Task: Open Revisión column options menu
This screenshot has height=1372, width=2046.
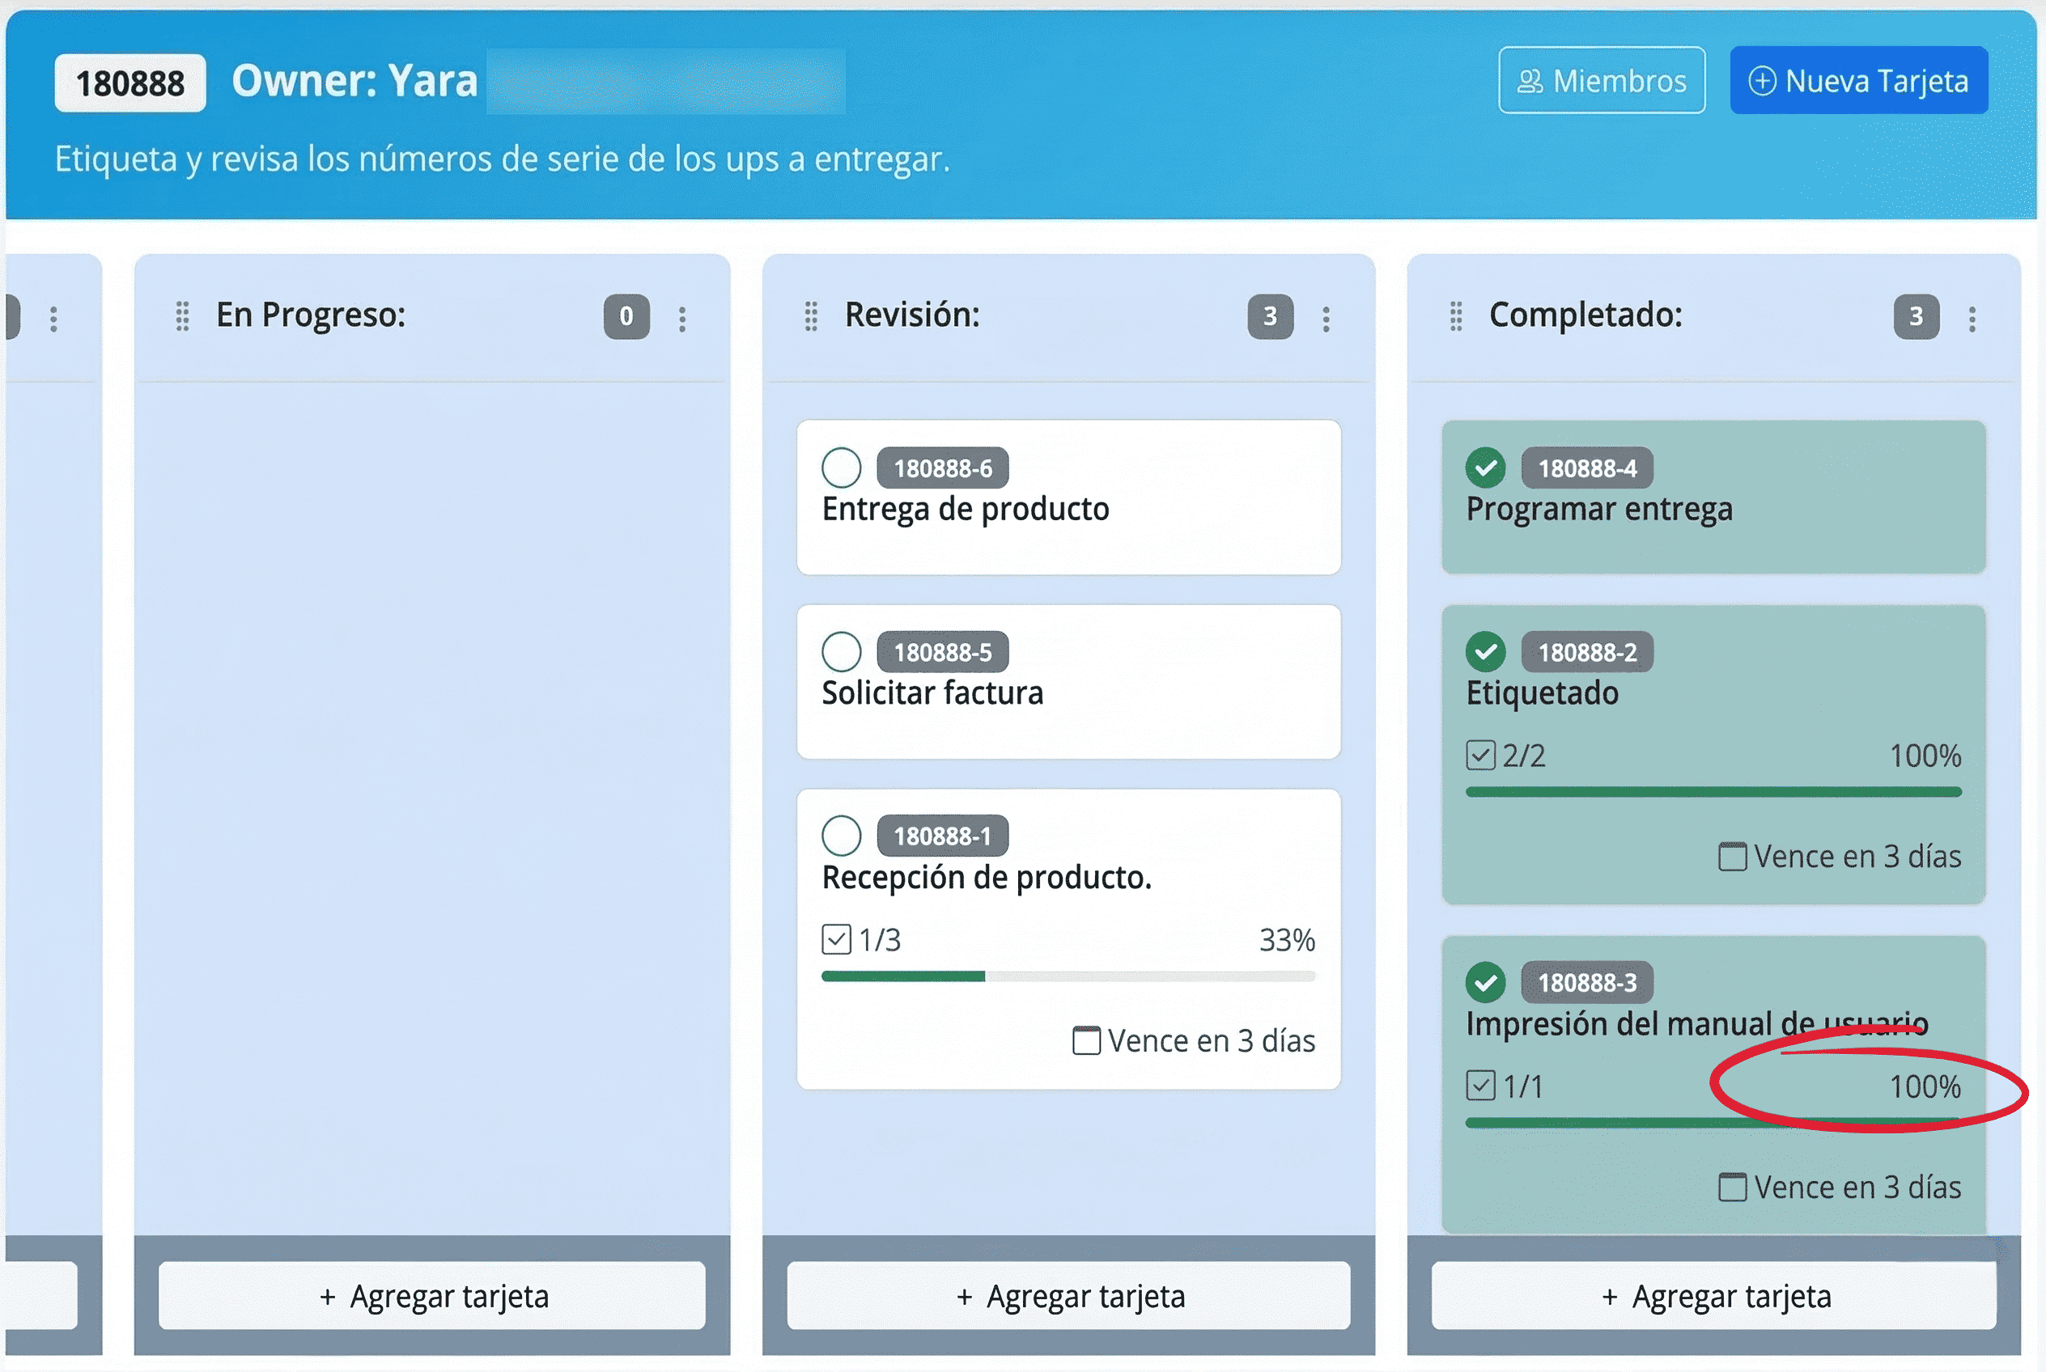Action: coord(1327,319)
